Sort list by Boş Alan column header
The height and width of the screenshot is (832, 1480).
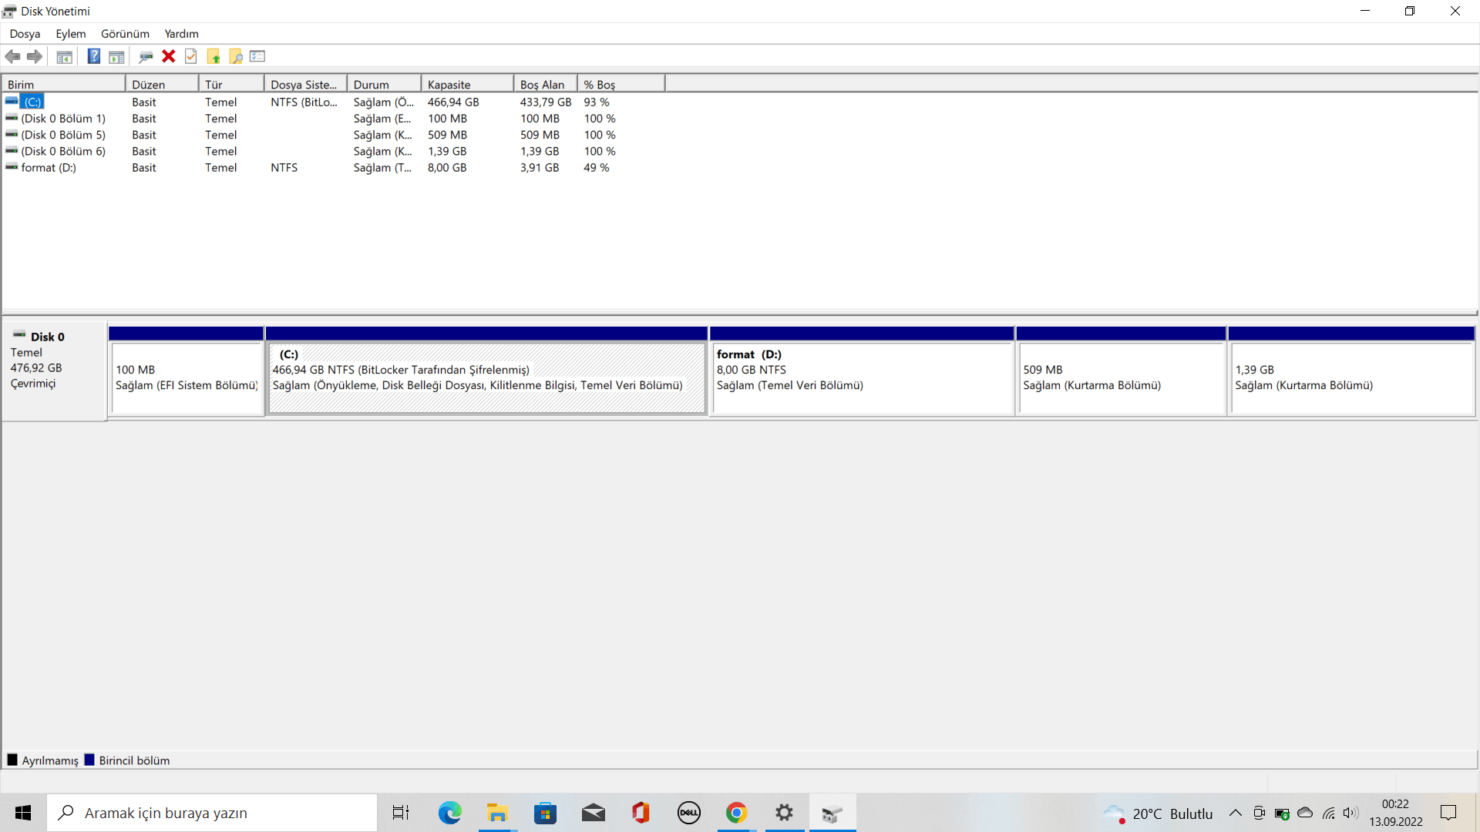tap(544, 85)
